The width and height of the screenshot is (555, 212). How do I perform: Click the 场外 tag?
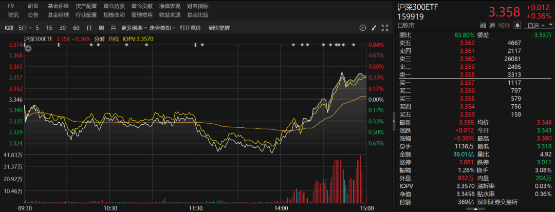pyautogui.click(x=505, y=25)
